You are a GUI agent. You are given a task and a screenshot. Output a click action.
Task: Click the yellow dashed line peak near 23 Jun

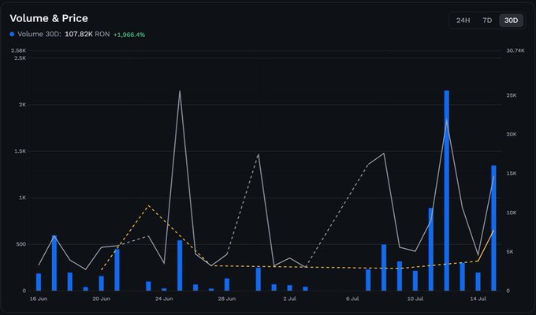[148, 206]
